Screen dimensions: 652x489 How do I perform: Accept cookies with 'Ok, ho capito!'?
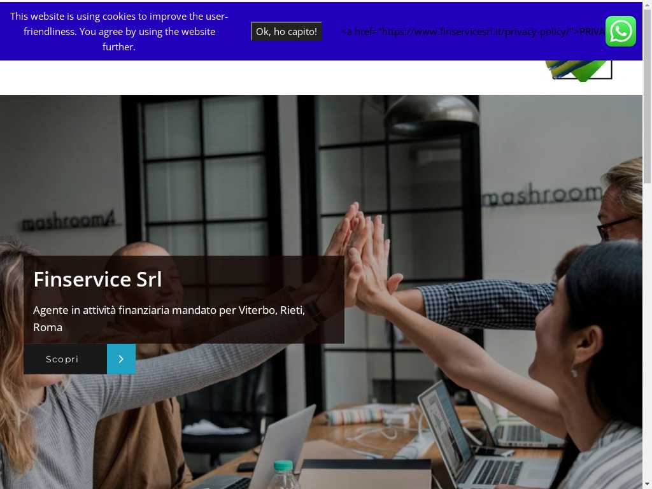(286, 31)
